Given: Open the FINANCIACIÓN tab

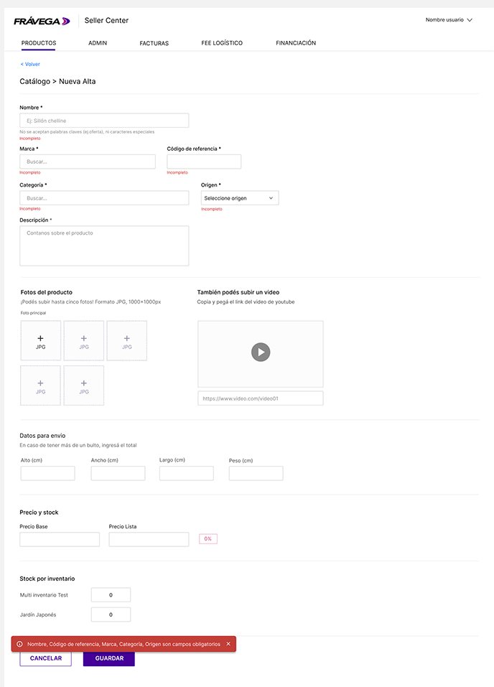Looking at the screenshot, I should (x=296, y=43).
